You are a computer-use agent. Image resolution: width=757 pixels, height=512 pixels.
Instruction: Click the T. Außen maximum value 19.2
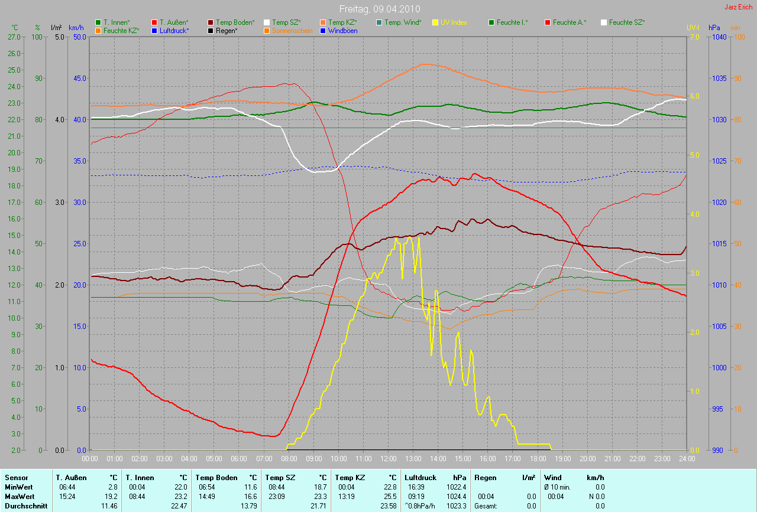112,497
